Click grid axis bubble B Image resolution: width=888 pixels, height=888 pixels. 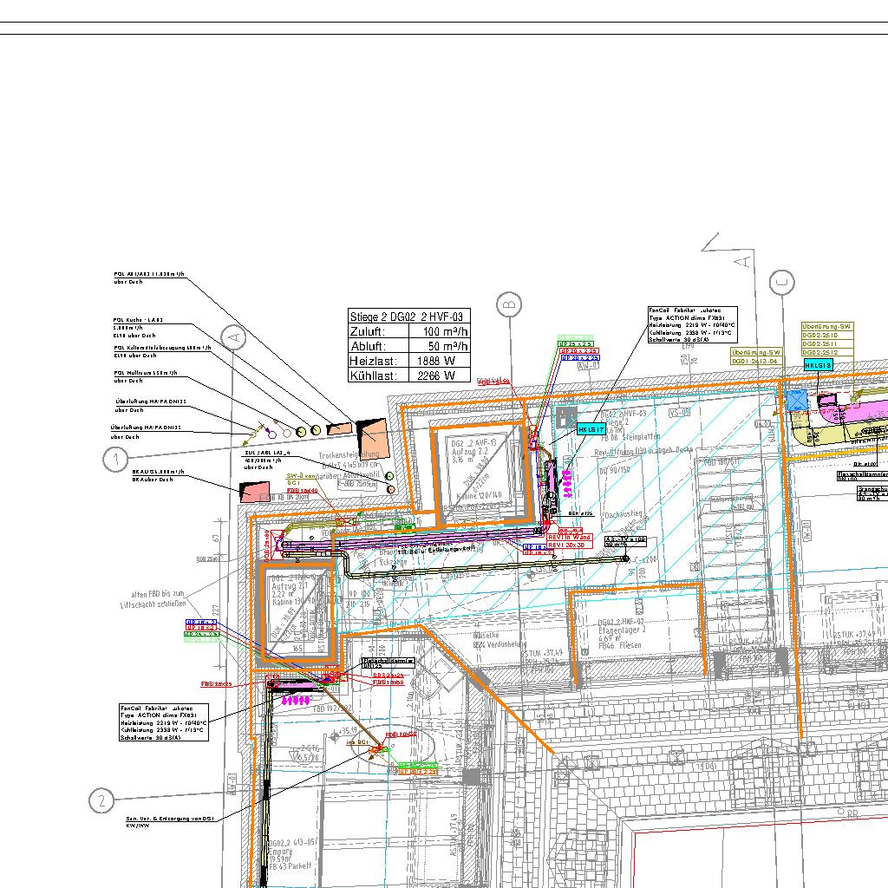tap(511, 304)
